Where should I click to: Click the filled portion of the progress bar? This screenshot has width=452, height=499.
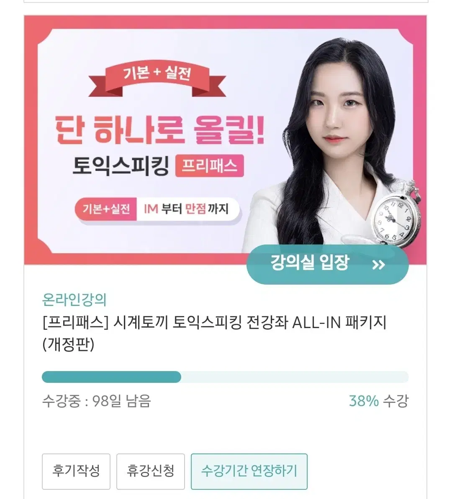[112, 377]
